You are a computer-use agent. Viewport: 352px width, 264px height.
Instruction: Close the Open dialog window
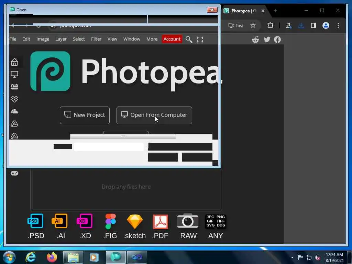click(x=212, y=10)
